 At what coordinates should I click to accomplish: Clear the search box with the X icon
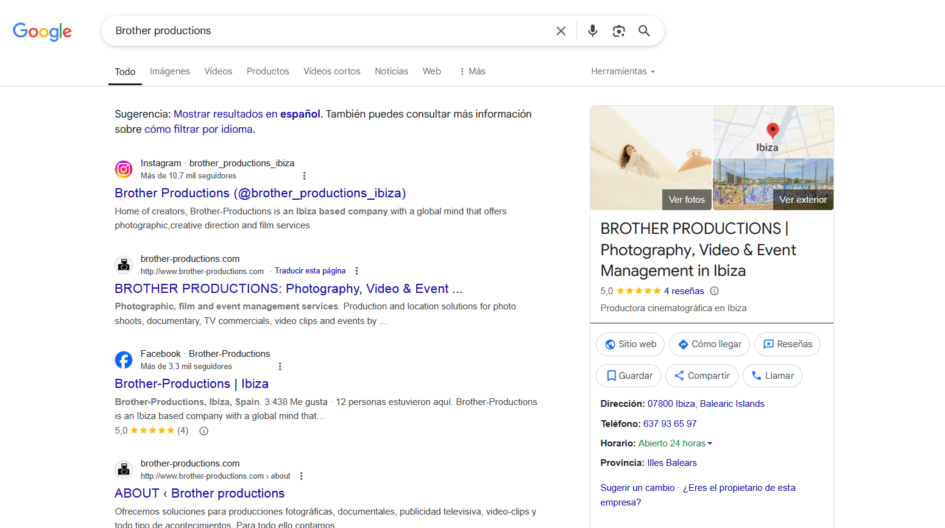(561, 31)
